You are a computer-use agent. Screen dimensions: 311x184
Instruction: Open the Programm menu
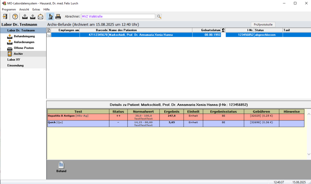coord(9,9)
